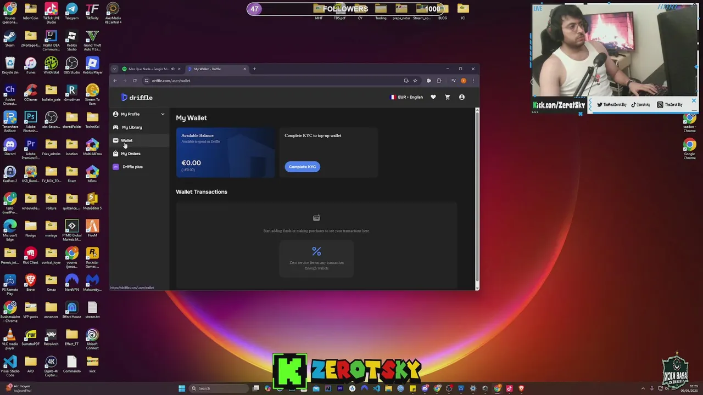
Task: Open the kick folder on desktop
Action: (92, 364)
